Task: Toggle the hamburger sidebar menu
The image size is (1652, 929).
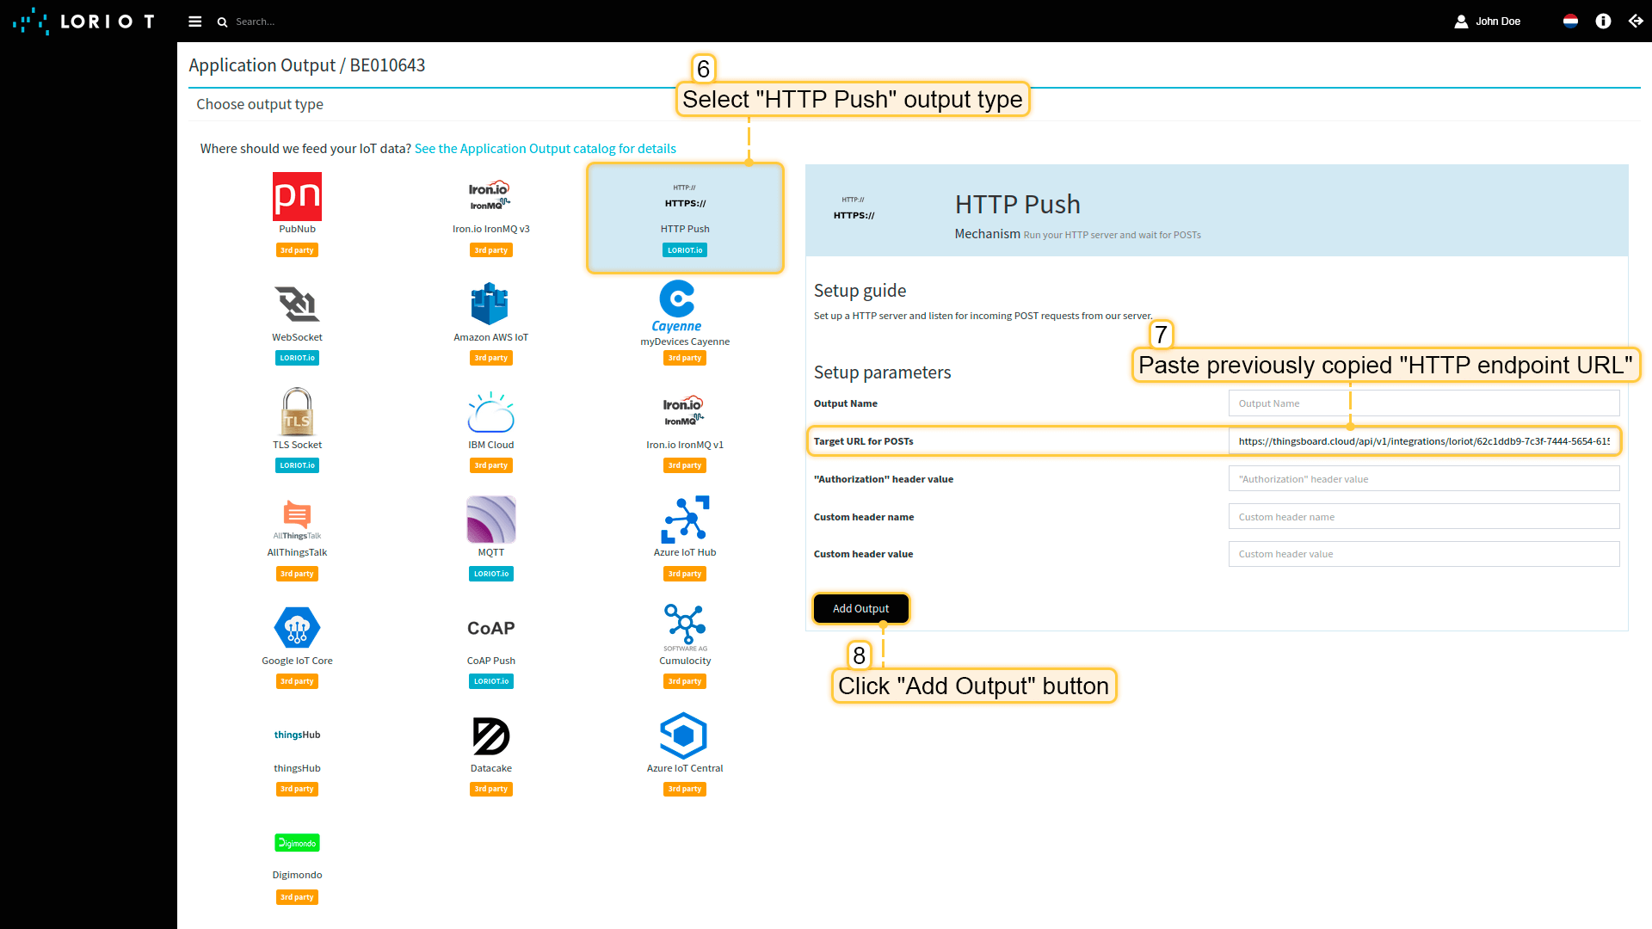Action: point(195,22)
